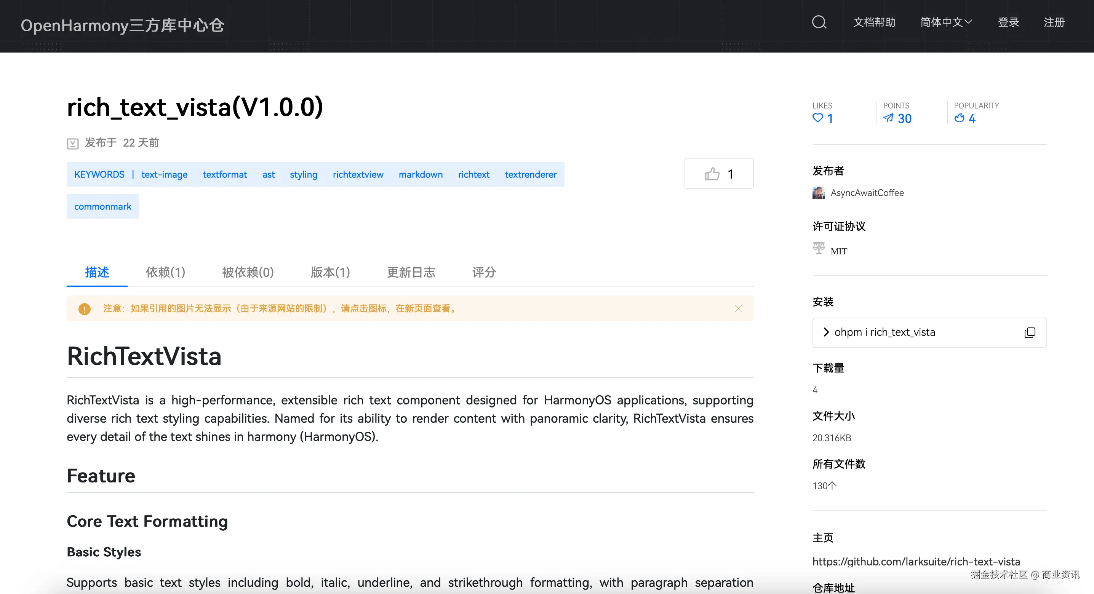Open the 简体中文 language dropdown
This screenshot has height=594, width=1094.
pos(946,22)
